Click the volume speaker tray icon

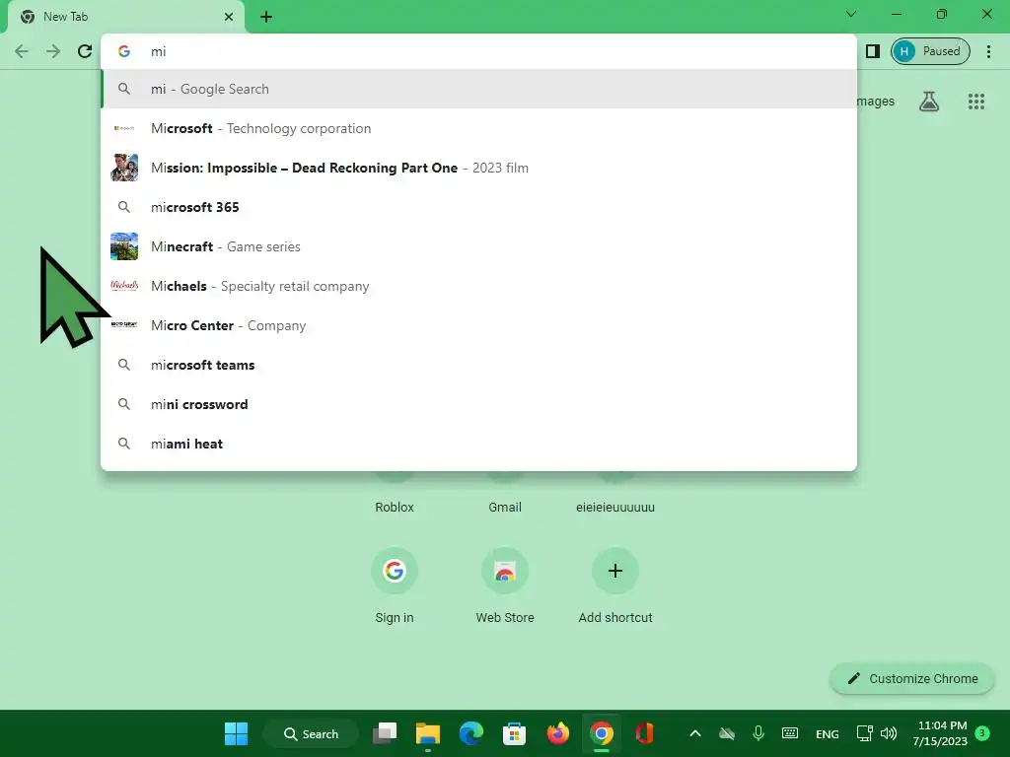pos(889,733)
